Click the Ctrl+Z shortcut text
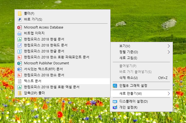Viewport: 186px width, 123px height. click(x=163, y=78)
